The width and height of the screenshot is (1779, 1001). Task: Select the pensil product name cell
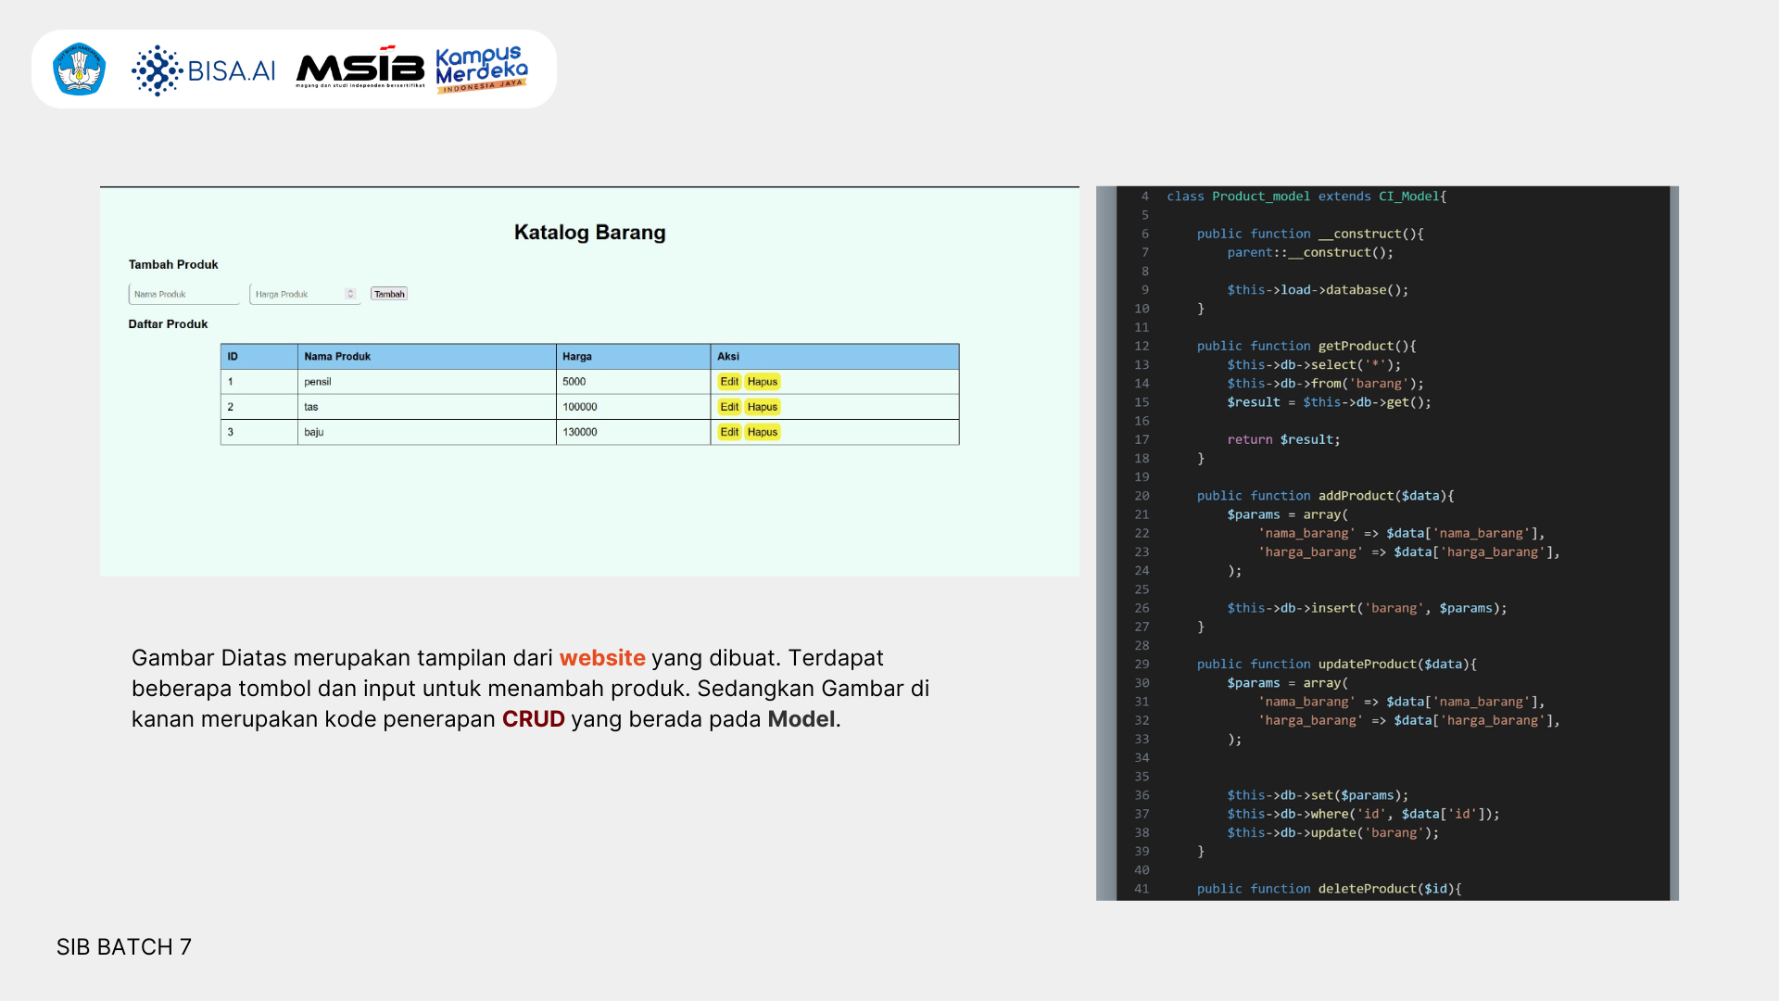pos(427,382)
